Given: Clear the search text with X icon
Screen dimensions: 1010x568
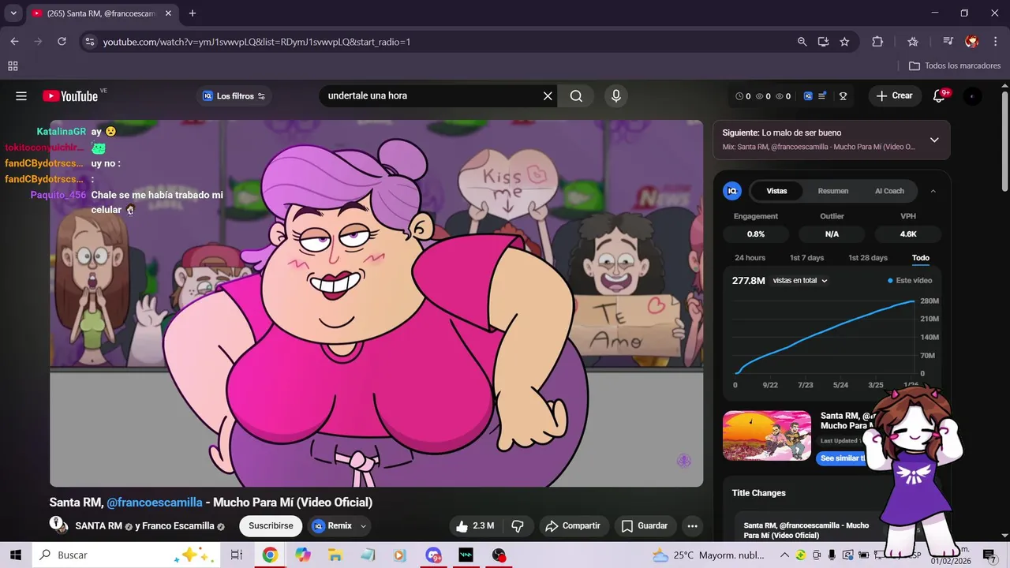Looking at the screenshot, I should tap(548, 96).
